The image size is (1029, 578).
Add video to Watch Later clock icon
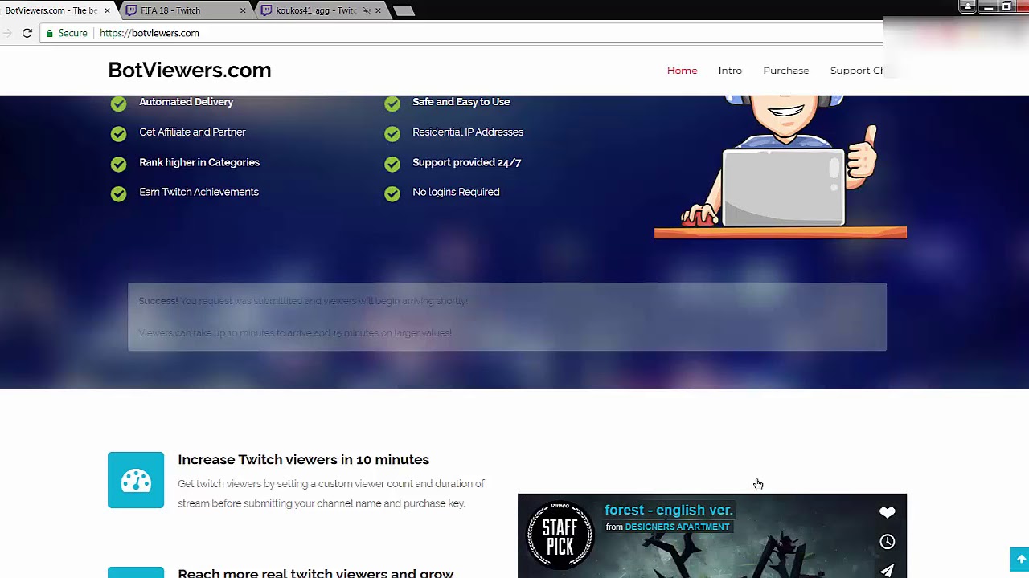[887, 542]
